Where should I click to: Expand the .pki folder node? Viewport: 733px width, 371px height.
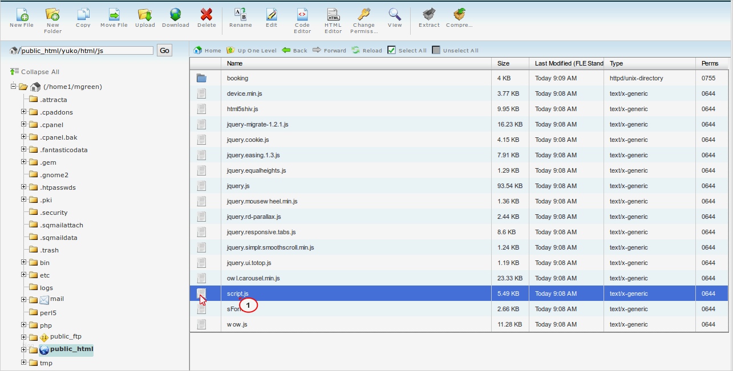pyautogui.click(x=24, y=199)
